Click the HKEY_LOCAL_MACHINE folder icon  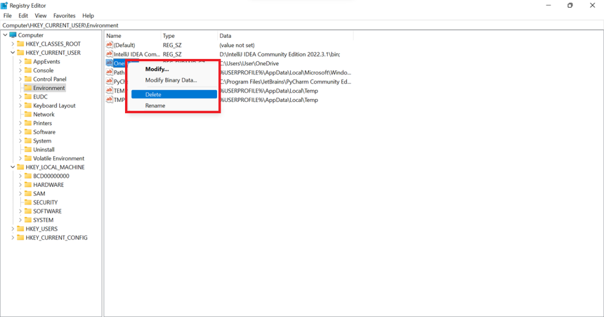tap(21, 167)
